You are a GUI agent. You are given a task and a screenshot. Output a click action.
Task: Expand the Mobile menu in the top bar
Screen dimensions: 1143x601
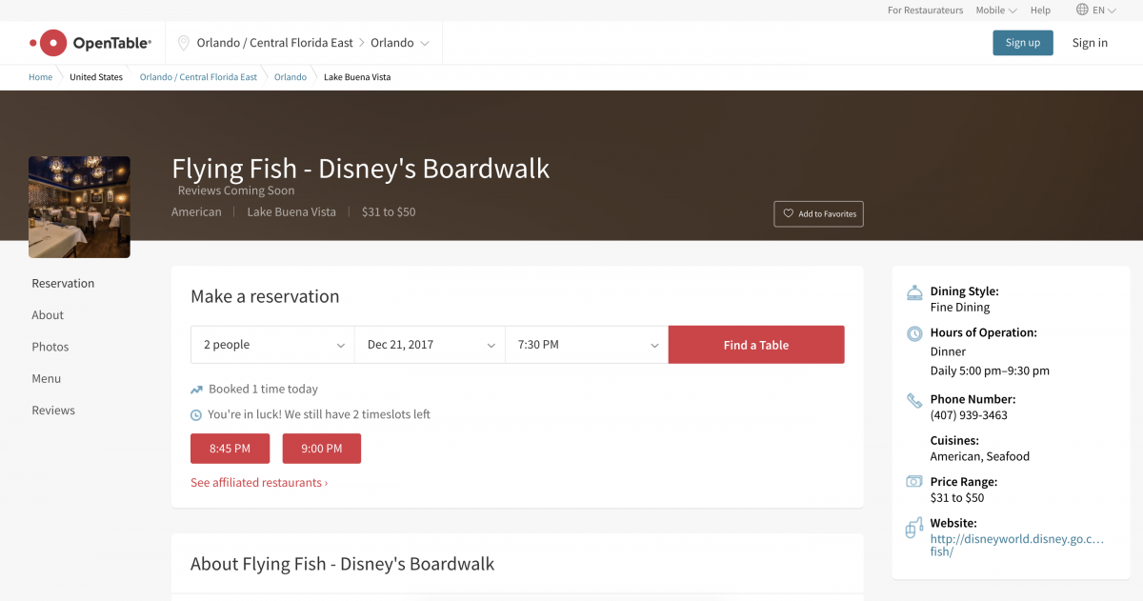pyautogui.click(x=995, y=10)
